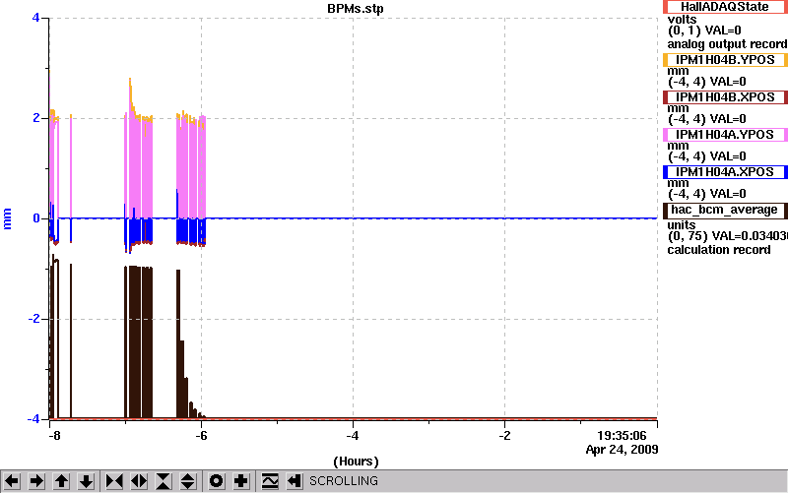Select the hac_bcm_average legend entry
The height and width of the screenshot is (493, 788).
click(x=725, y=210)
